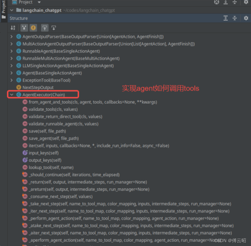The image size is (251, 246).
Task: Expand MultiActionAgentOutputParser class node
Action: [x=11, y=44]
